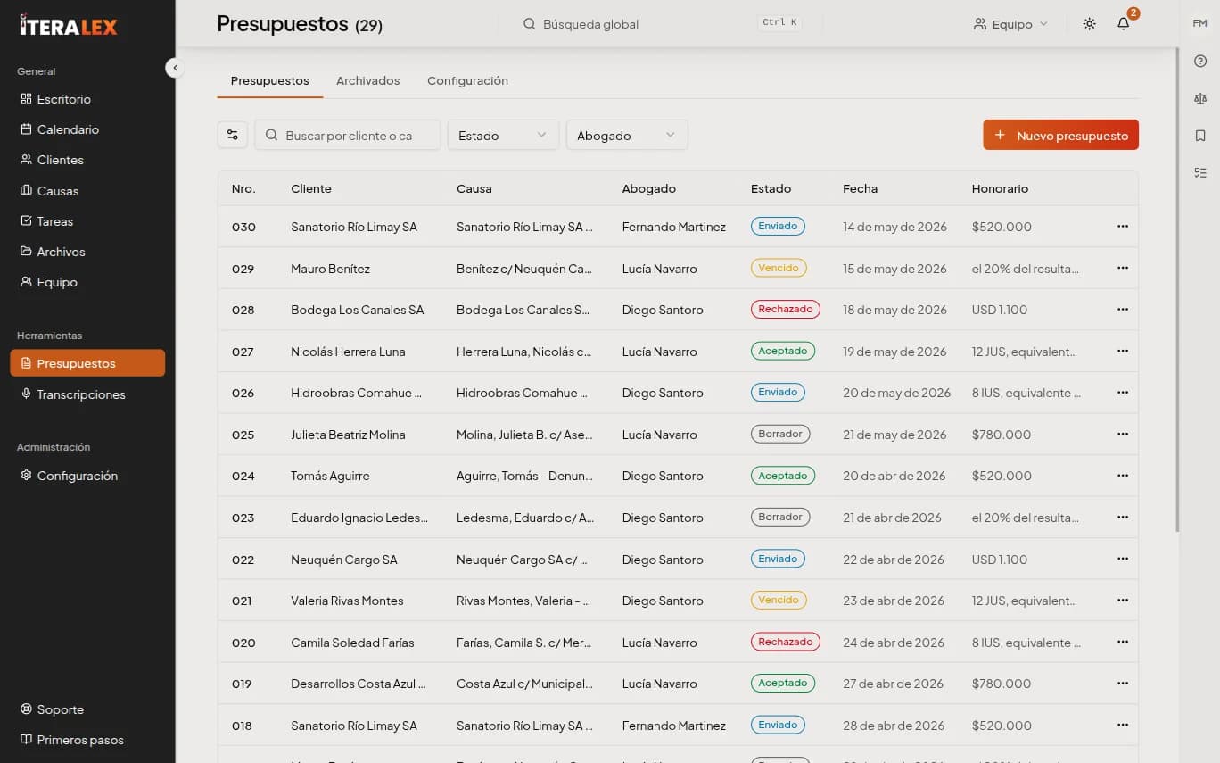Click the Cliente column header

click(x=311, y=188)
